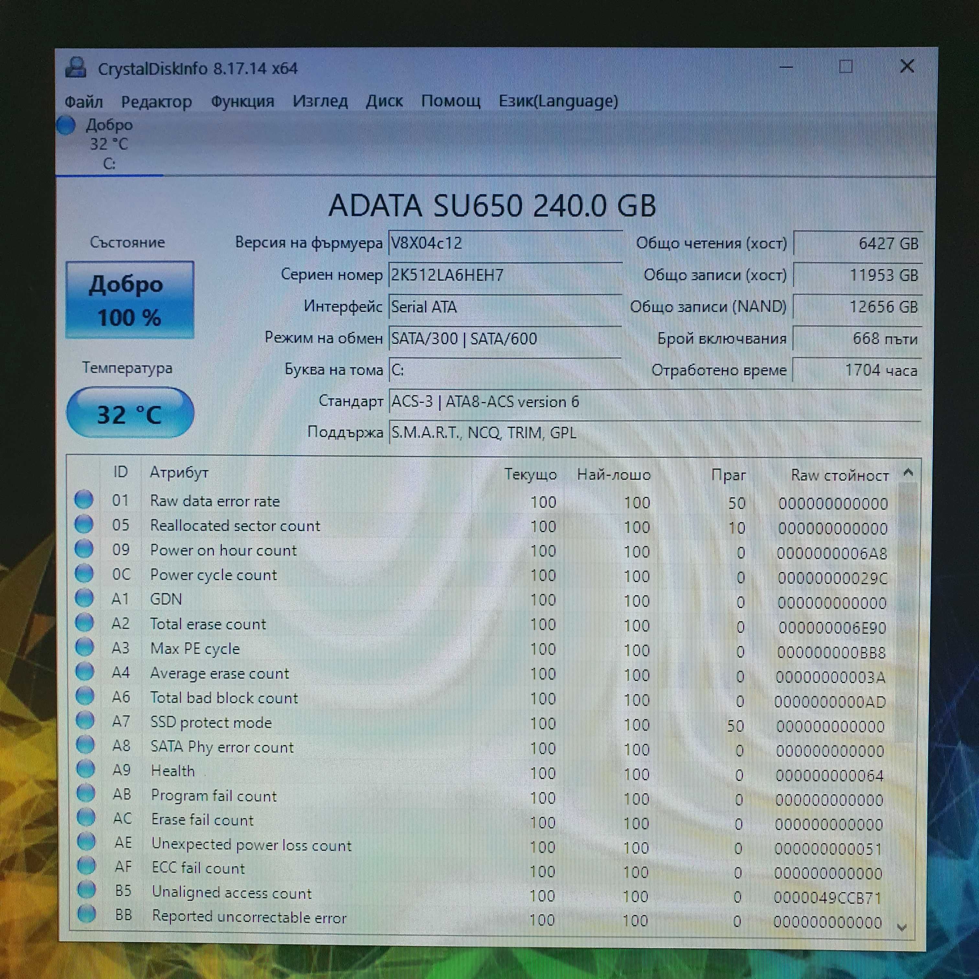Click scroll down arrow of attribute list
The height and width of the screenshot is (979, 979).
coord(902,927)
